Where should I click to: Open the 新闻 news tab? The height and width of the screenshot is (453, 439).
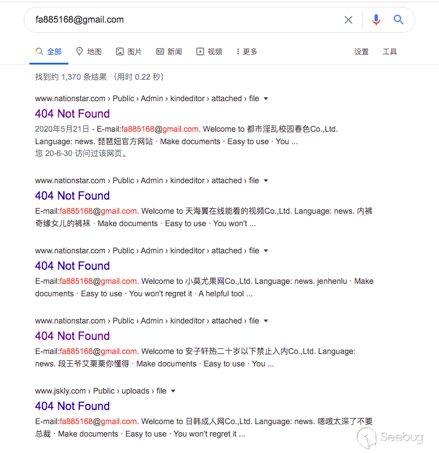(x=169, y=51)
